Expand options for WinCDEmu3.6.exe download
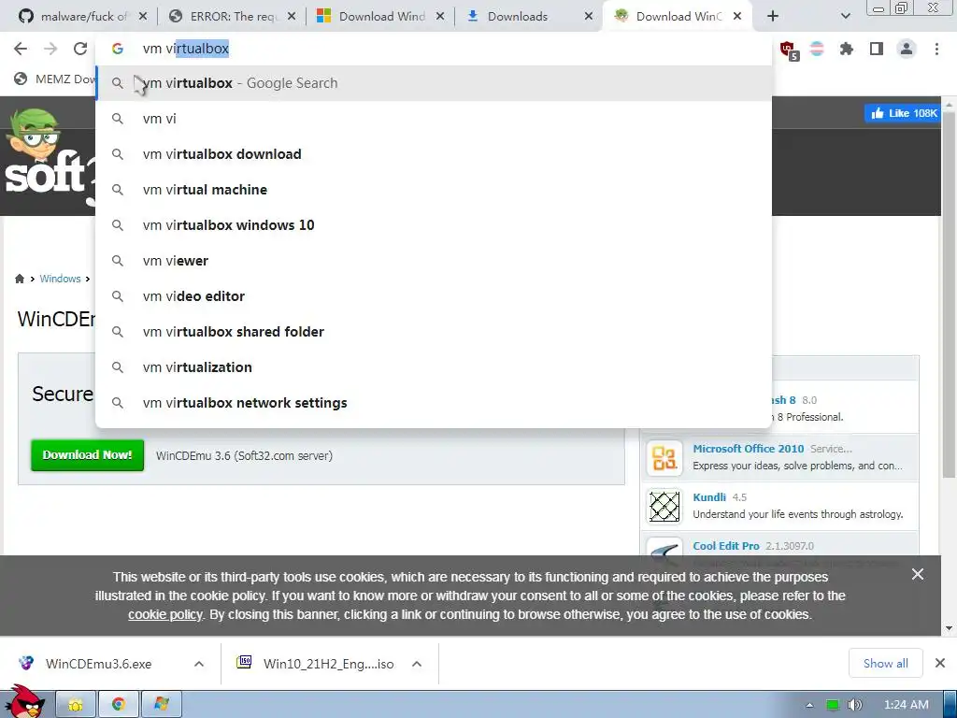Viewport: 957px width, 718px height. 199,664
